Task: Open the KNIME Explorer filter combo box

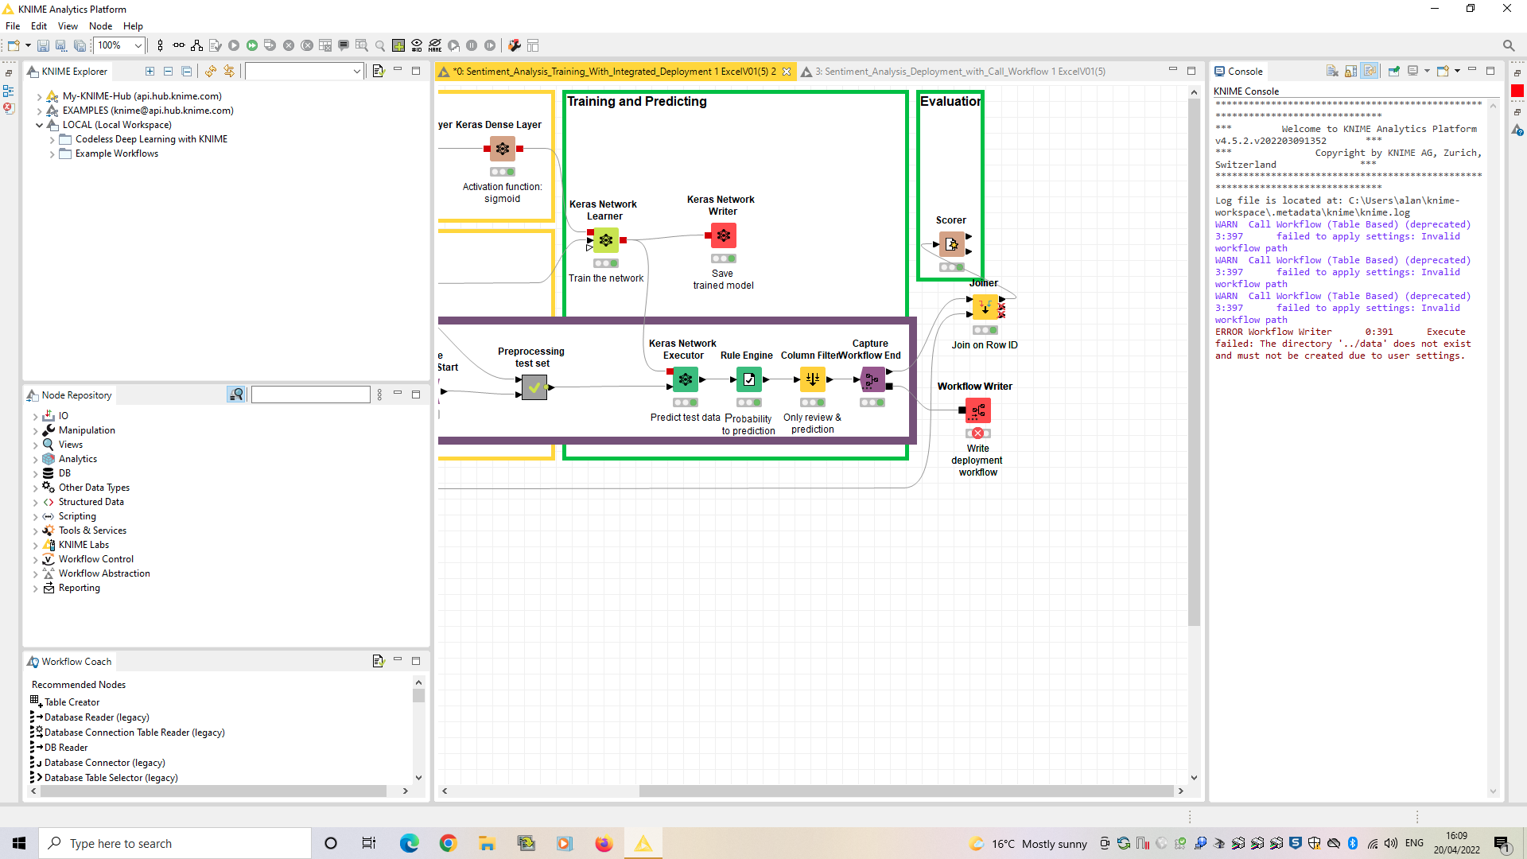Action: coord(304,72)
